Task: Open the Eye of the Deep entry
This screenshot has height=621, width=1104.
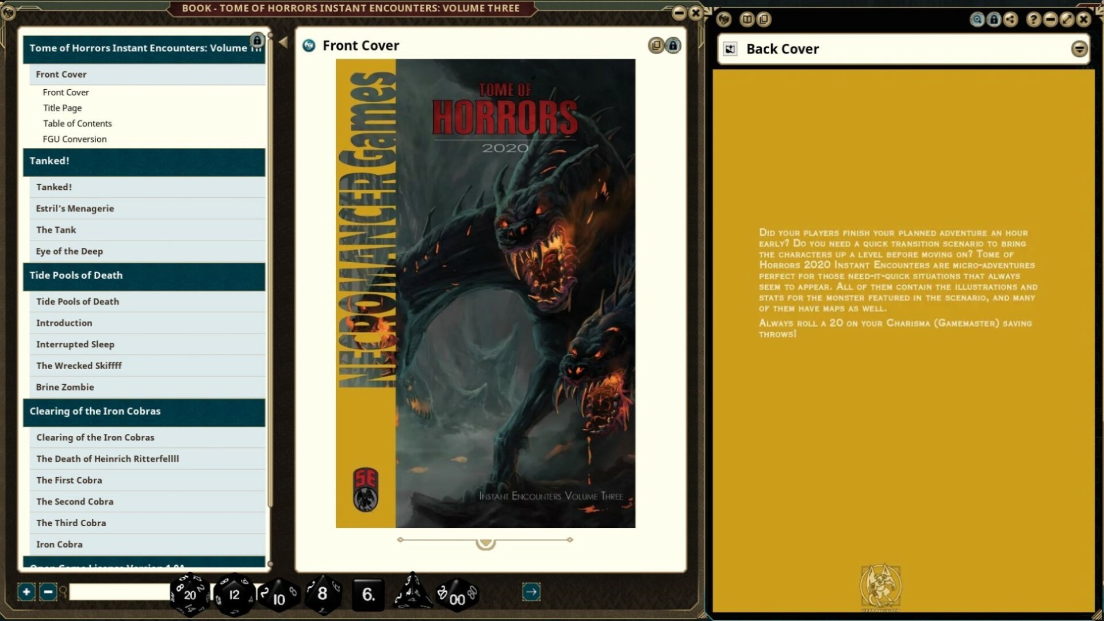Action: (x=70, y=251)
